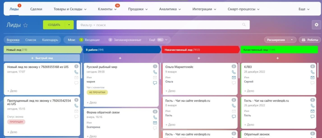Click the settings gear icon
The height and width of the screenshot is (138, 322).
[315, 25]
